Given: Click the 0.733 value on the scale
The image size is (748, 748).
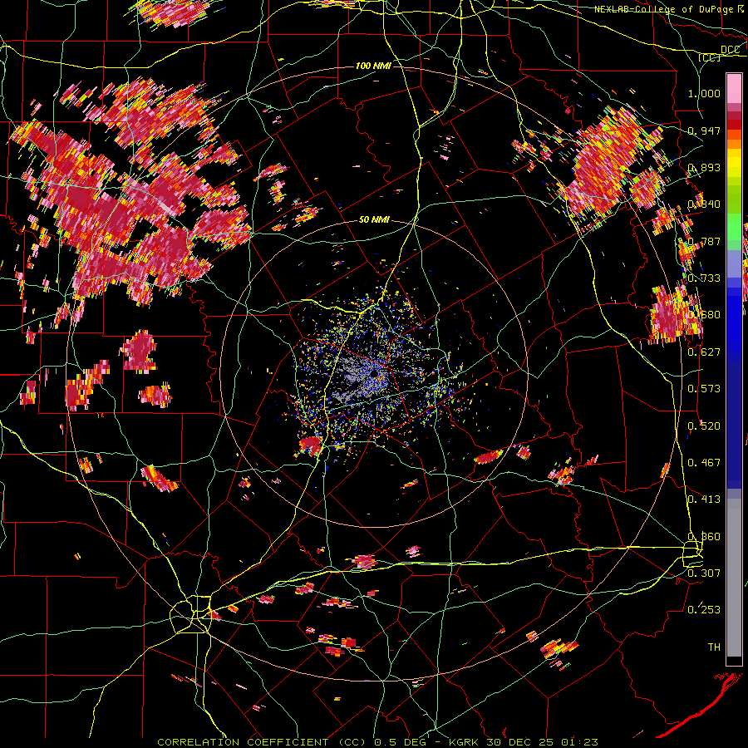Looking at the screenshot, I should [704, 278].
